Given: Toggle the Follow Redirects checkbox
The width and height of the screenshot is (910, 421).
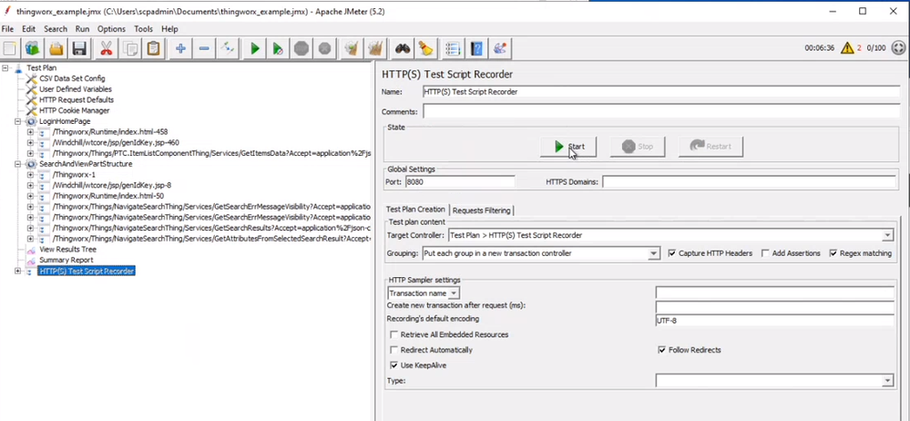Looking at the screenshot, I should [662, 350].
